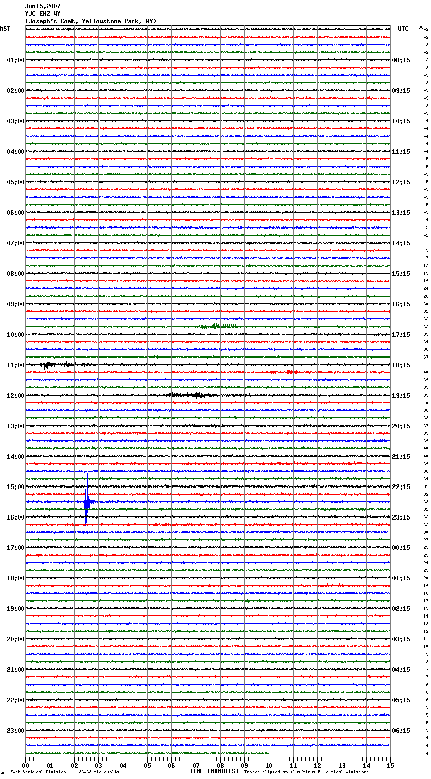Click the "08:15" UTC time label
Image resolution: width=431 pixels, height=779 pixels.
coord(401,60)
